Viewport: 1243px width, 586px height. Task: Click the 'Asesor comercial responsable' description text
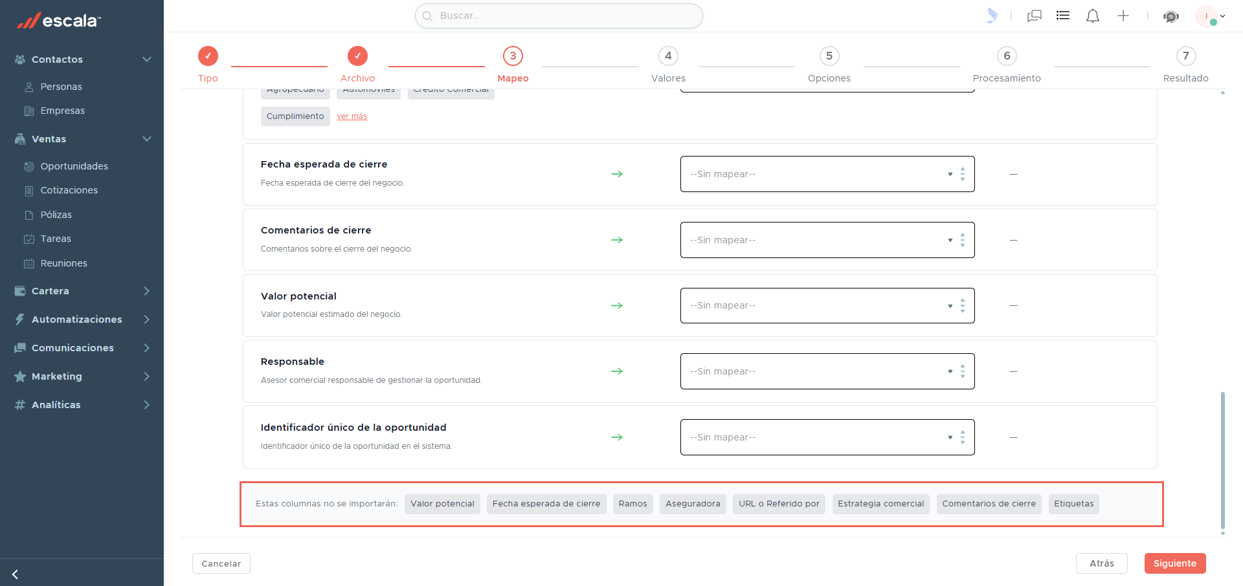pyautogui.click(x=371, y=380)
